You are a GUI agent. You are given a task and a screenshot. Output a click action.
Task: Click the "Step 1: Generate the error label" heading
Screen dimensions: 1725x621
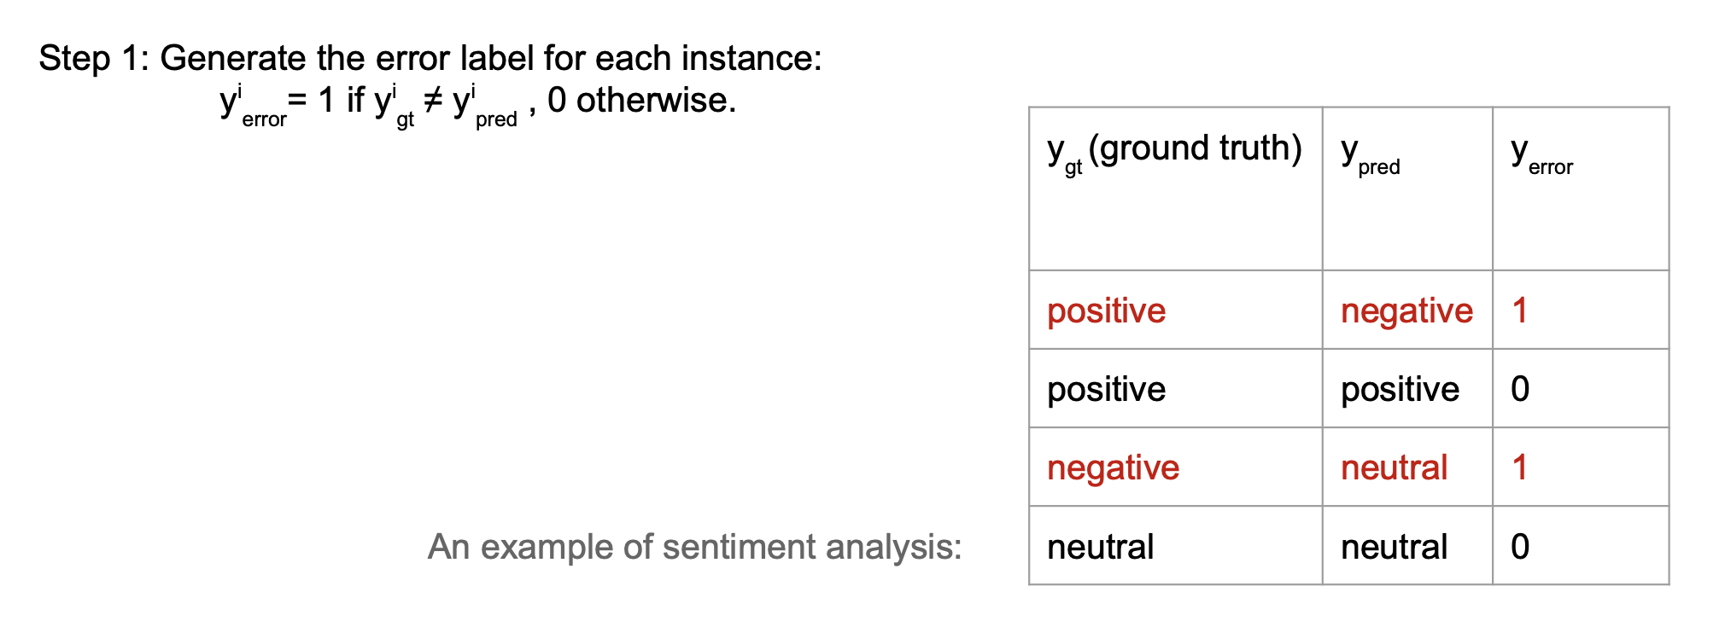(x=430, y=58)
